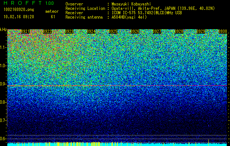Viewport: 230px width, 146px height.
Task: Click the version number 1.0.0
Action: point(50,3)
